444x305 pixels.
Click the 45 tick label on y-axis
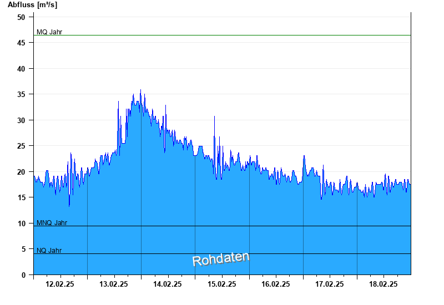21,43
